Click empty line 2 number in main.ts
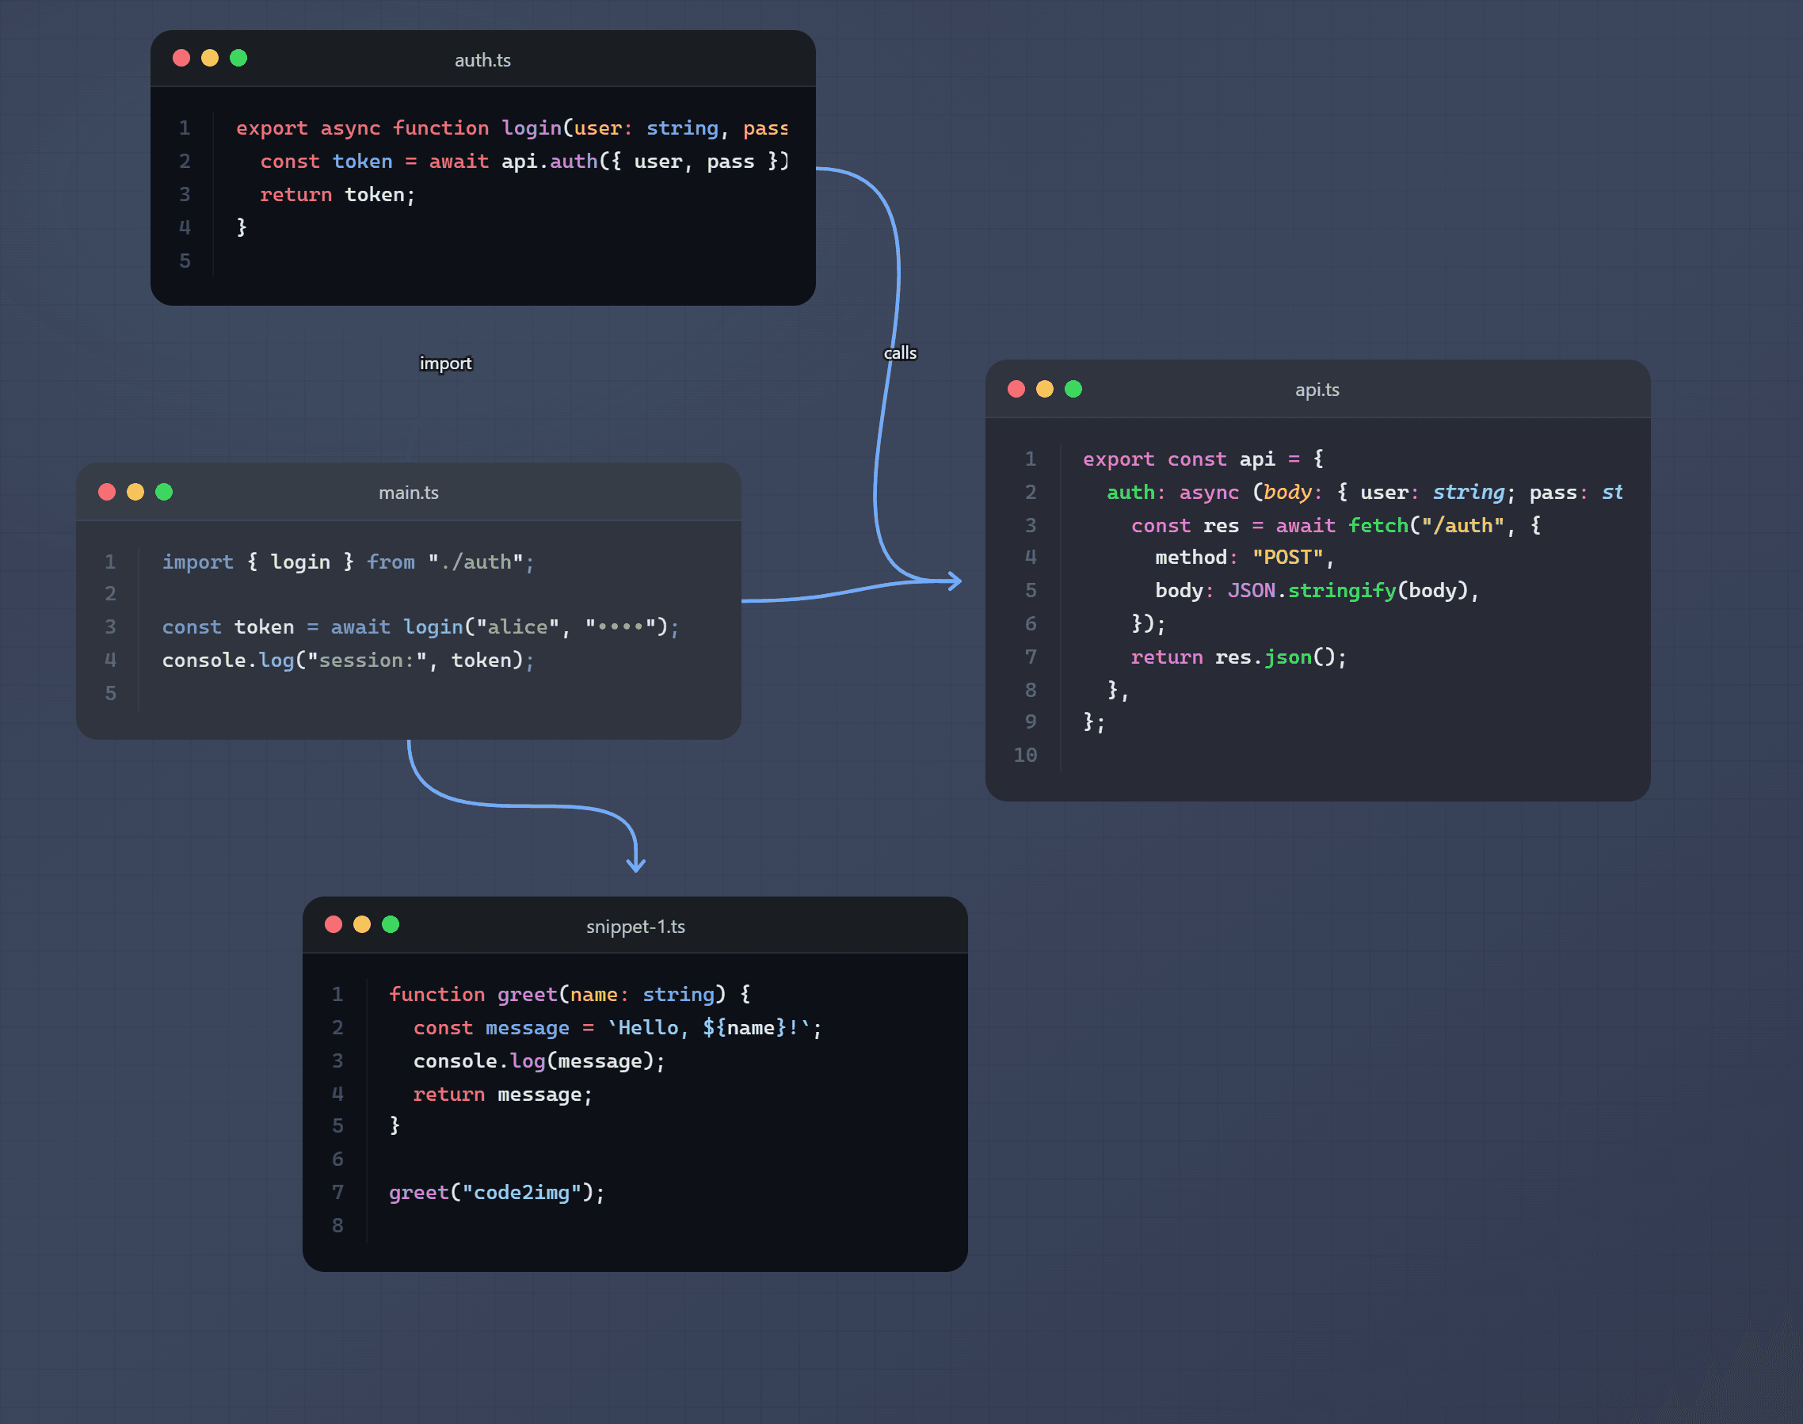The width and height of the screenshot is (1803, 1424). [110, 594]
